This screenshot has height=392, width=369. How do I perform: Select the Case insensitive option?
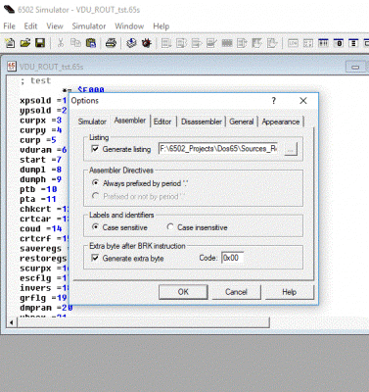(x=170, y=226)
